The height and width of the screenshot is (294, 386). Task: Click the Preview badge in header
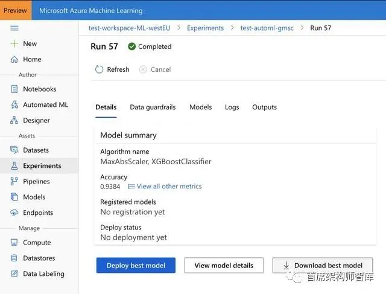pos(16,10)
